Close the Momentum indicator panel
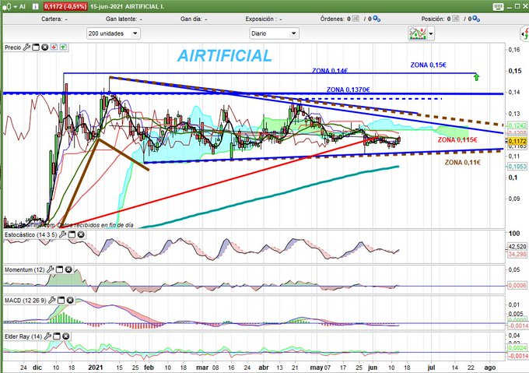 coord(68,269)
